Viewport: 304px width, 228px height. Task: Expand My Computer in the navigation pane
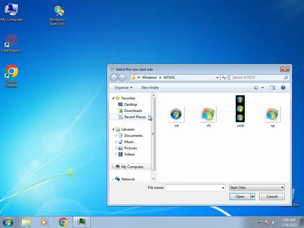(x=113, y=167)
